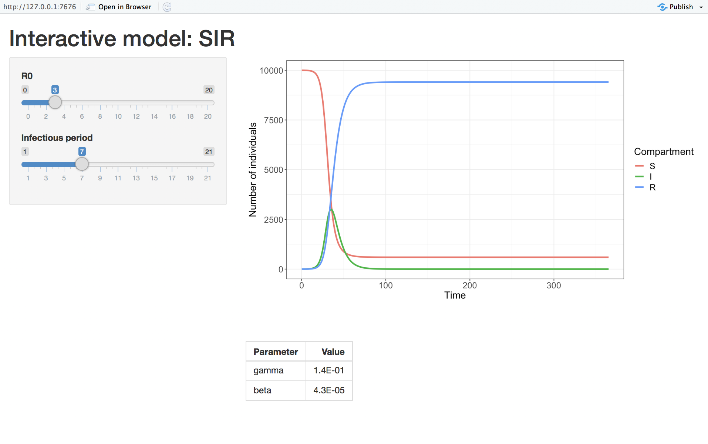Screen dimensions: 708x444
Task: Set Infectious period slider to tick 19
Action: [190, 165]
